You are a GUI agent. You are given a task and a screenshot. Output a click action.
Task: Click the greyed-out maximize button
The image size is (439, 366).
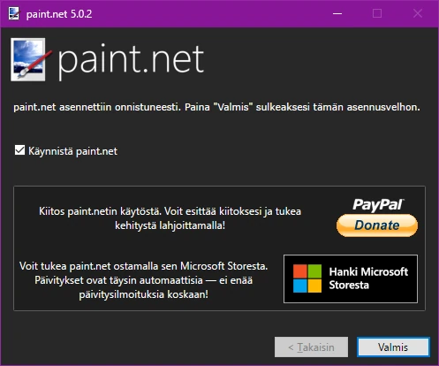(x=377, y=13)
